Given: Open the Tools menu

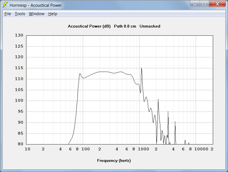Looking at the screenshot, I should (x=20, y=14).
